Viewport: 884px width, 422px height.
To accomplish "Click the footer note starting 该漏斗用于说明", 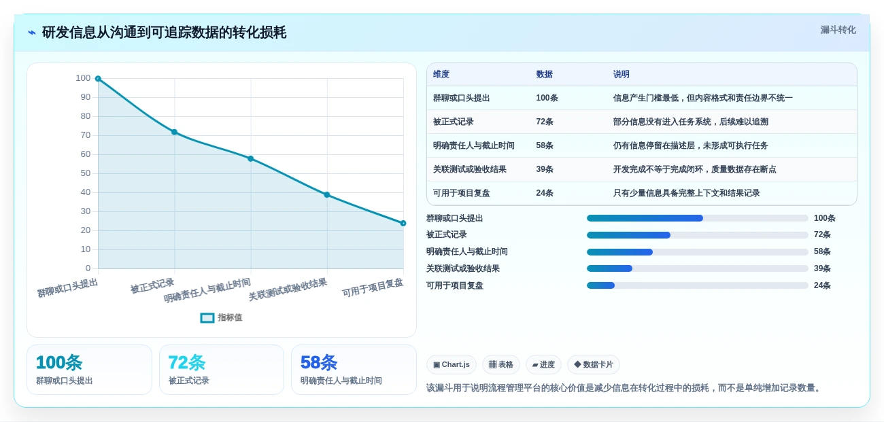I will pyautogui.click(x=625, y=388).
